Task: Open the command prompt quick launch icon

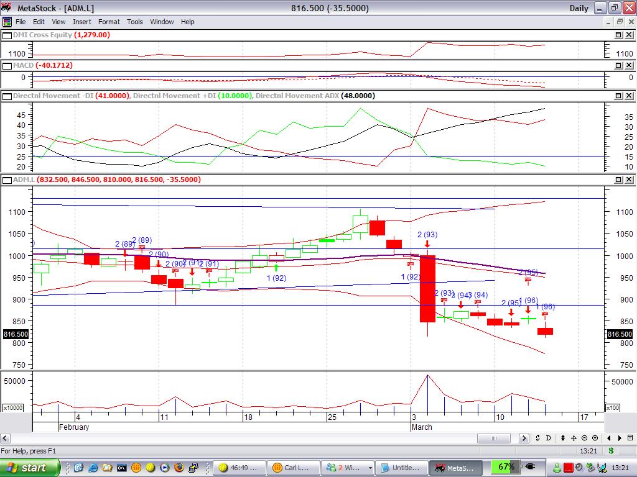Action: [x=121, y=468]
